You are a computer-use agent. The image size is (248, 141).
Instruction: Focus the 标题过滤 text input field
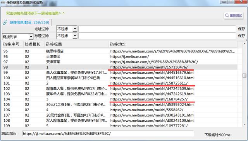pyautogui.click(x=157, y=36)
